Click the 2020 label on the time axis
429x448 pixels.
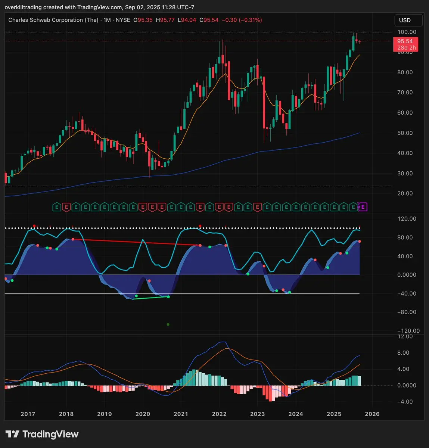(x=143, y=414)
